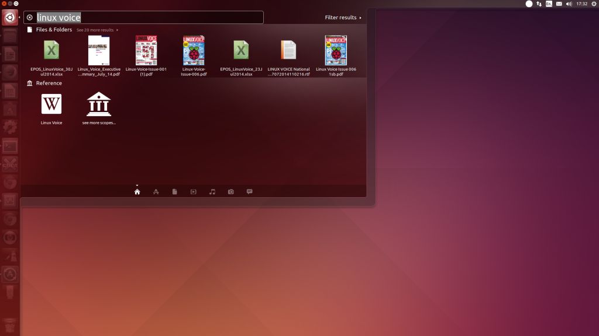This screenshot has height=336, width=599.
Task: Expand Filter results
Action: coord(343,17)
